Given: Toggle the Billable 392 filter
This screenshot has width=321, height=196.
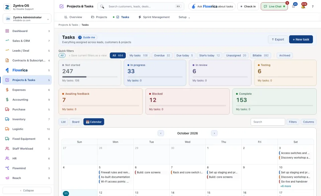Looking at the screenshot, I should (260, 56).
